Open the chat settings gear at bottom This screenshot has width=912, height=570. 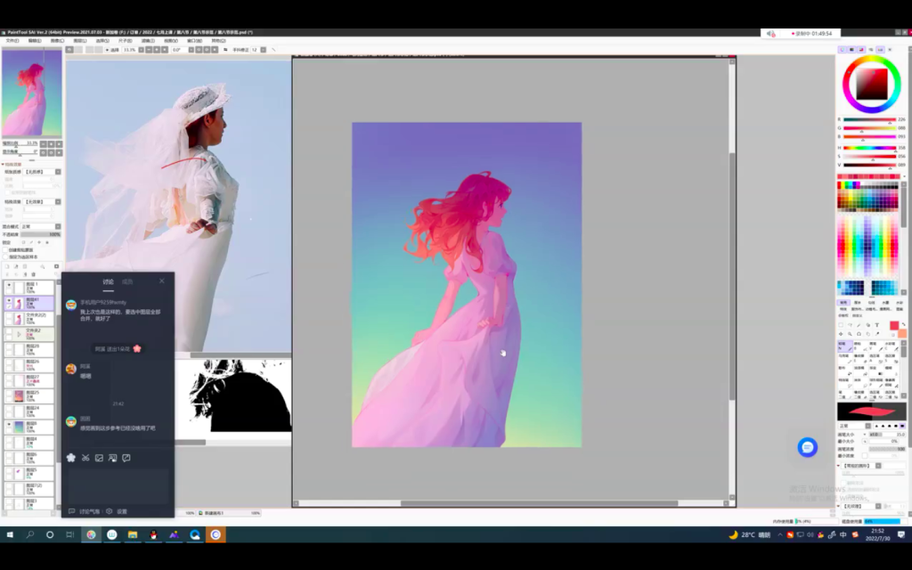(x=110, y=511)
